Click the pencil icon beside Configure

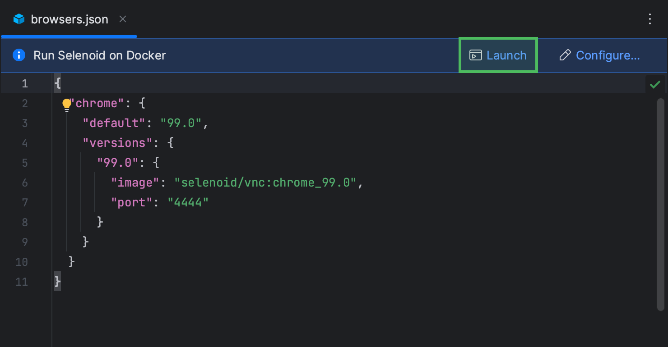point(565,55)
